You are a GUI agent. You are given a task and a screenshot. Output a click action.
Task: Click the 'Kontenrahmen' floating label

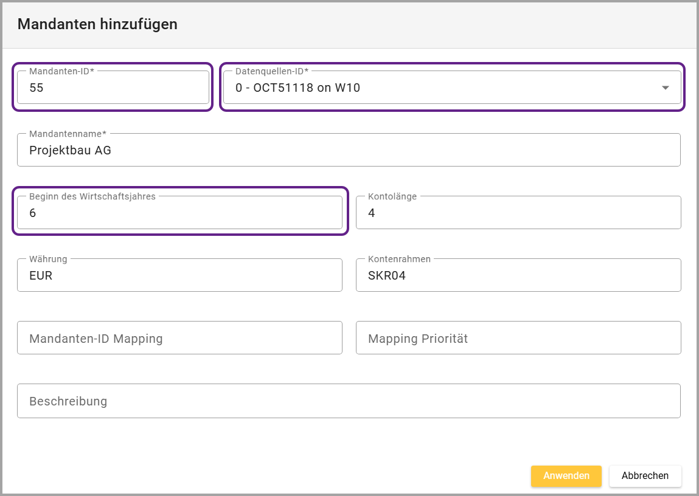pos(399,259)
